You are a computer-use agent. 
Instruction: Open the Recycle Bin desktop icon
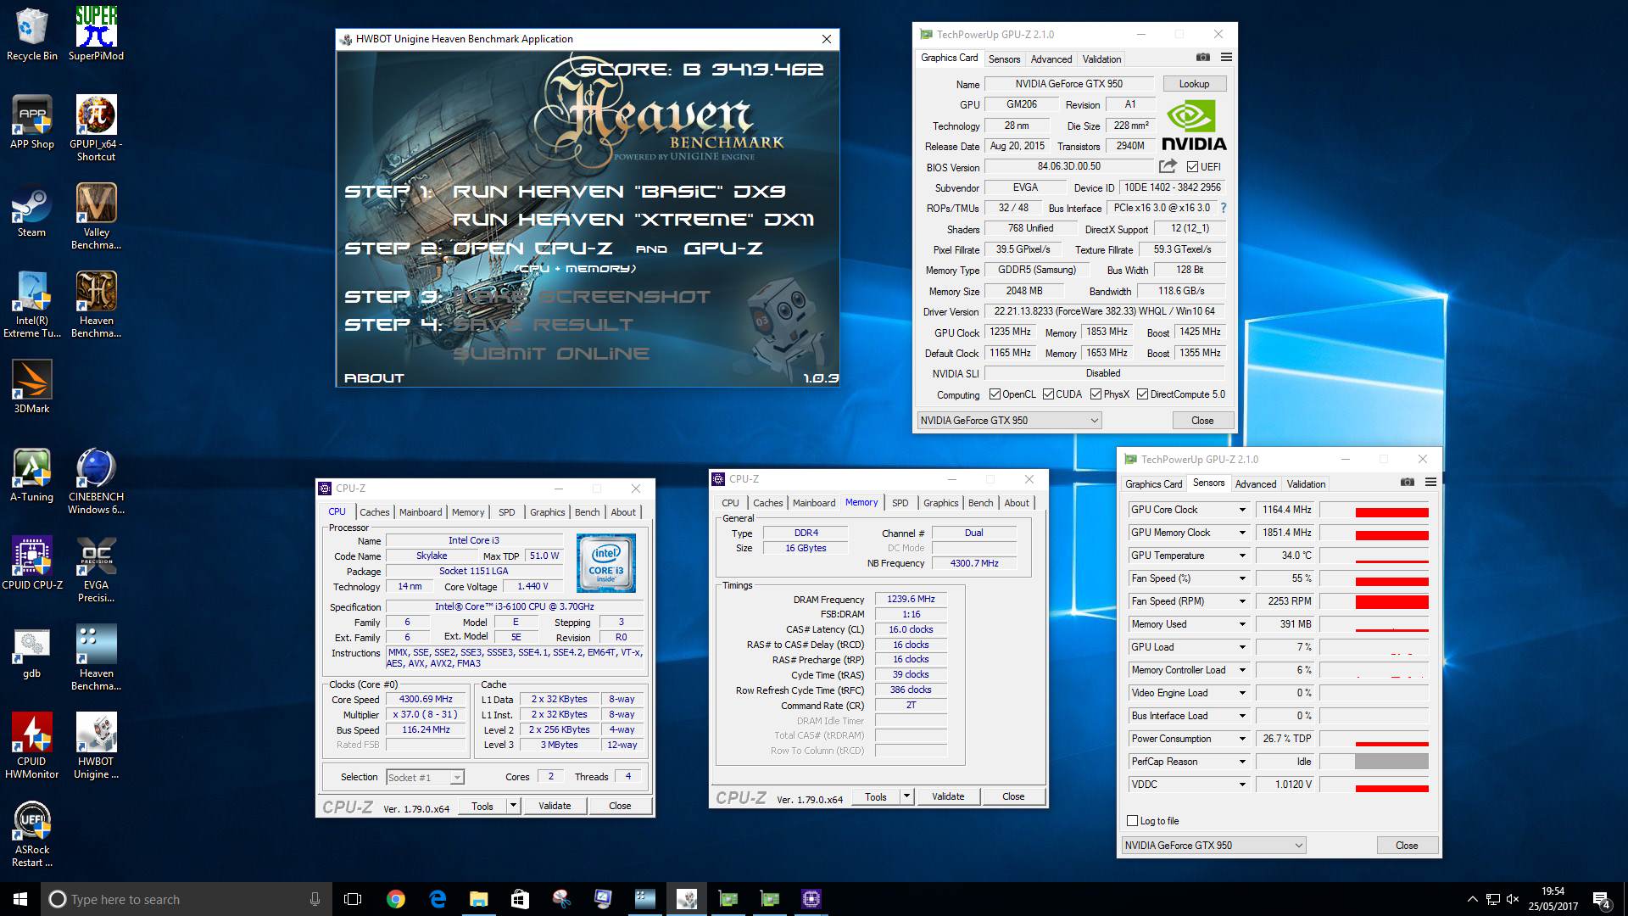(31, 34)
